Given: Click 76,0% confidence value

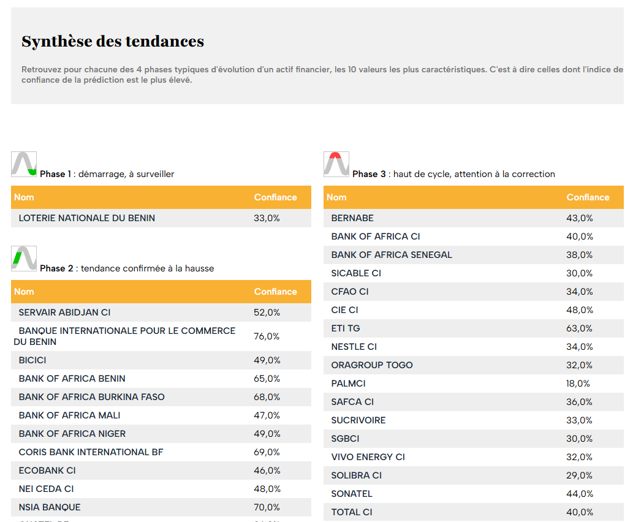Looking at the screenshot, I should point(267,336).
